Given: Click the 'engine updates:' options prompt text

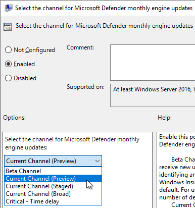Looking at the screenshot, I should coord(26,147).
